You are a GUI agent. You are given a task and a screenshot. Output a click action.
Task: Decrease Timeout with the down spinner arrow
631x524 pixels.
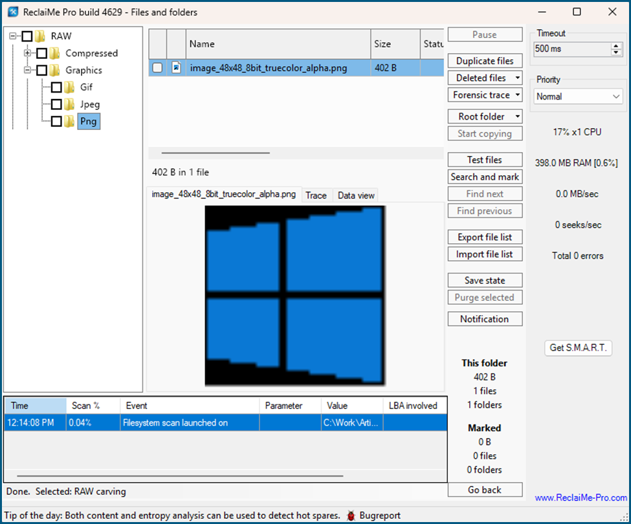click(x=616, y=52)
